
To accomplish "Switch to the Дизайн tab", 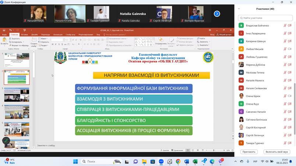I will (x=35, y=35).
